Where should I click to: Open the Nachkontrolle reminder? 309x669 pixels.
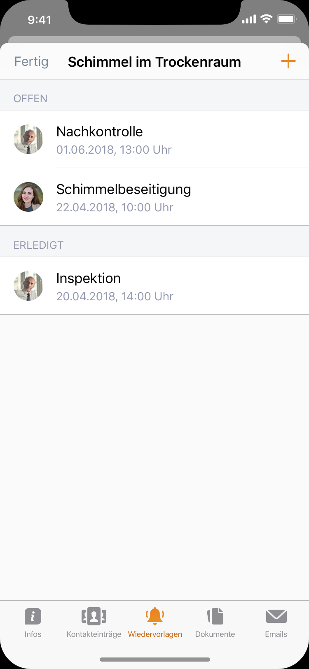tap(154, 139)
